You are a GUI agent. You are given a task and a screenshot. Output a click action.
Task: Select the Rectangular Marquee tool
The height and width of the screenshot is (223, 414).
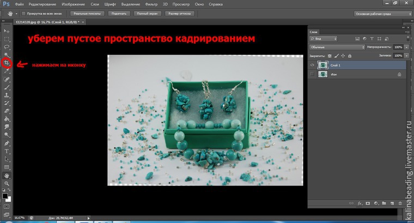tap(7, 39)
